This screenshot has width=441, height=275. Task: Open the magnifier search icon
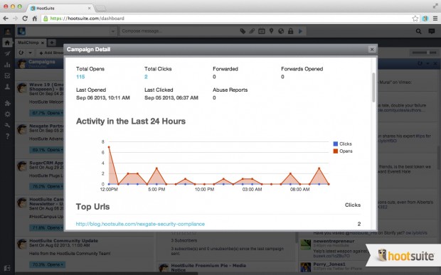418,31
